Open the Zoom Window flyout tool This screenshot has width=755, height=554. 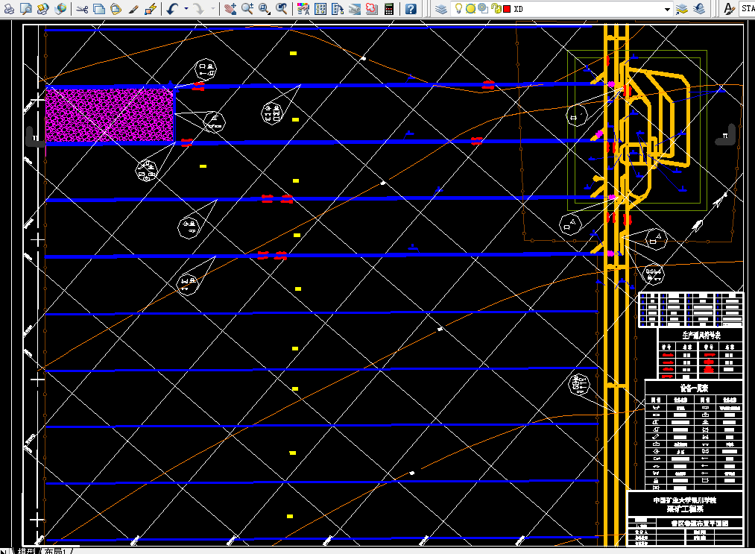[265, 8]
